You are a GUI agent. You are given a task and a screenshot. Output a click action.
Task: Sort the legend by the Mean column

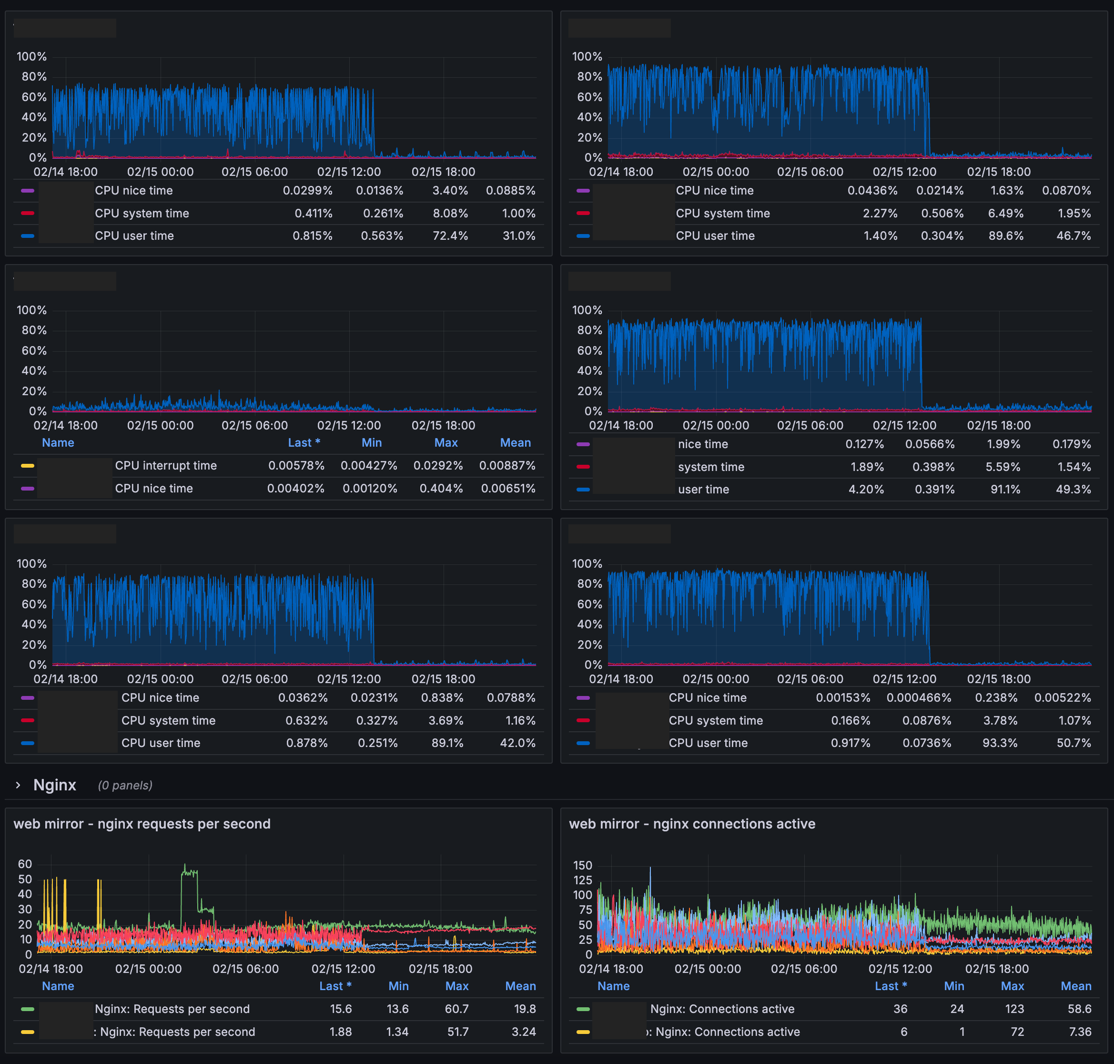515,442
